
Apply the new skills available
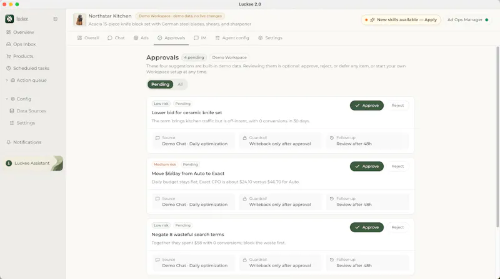tap(401, 20)
